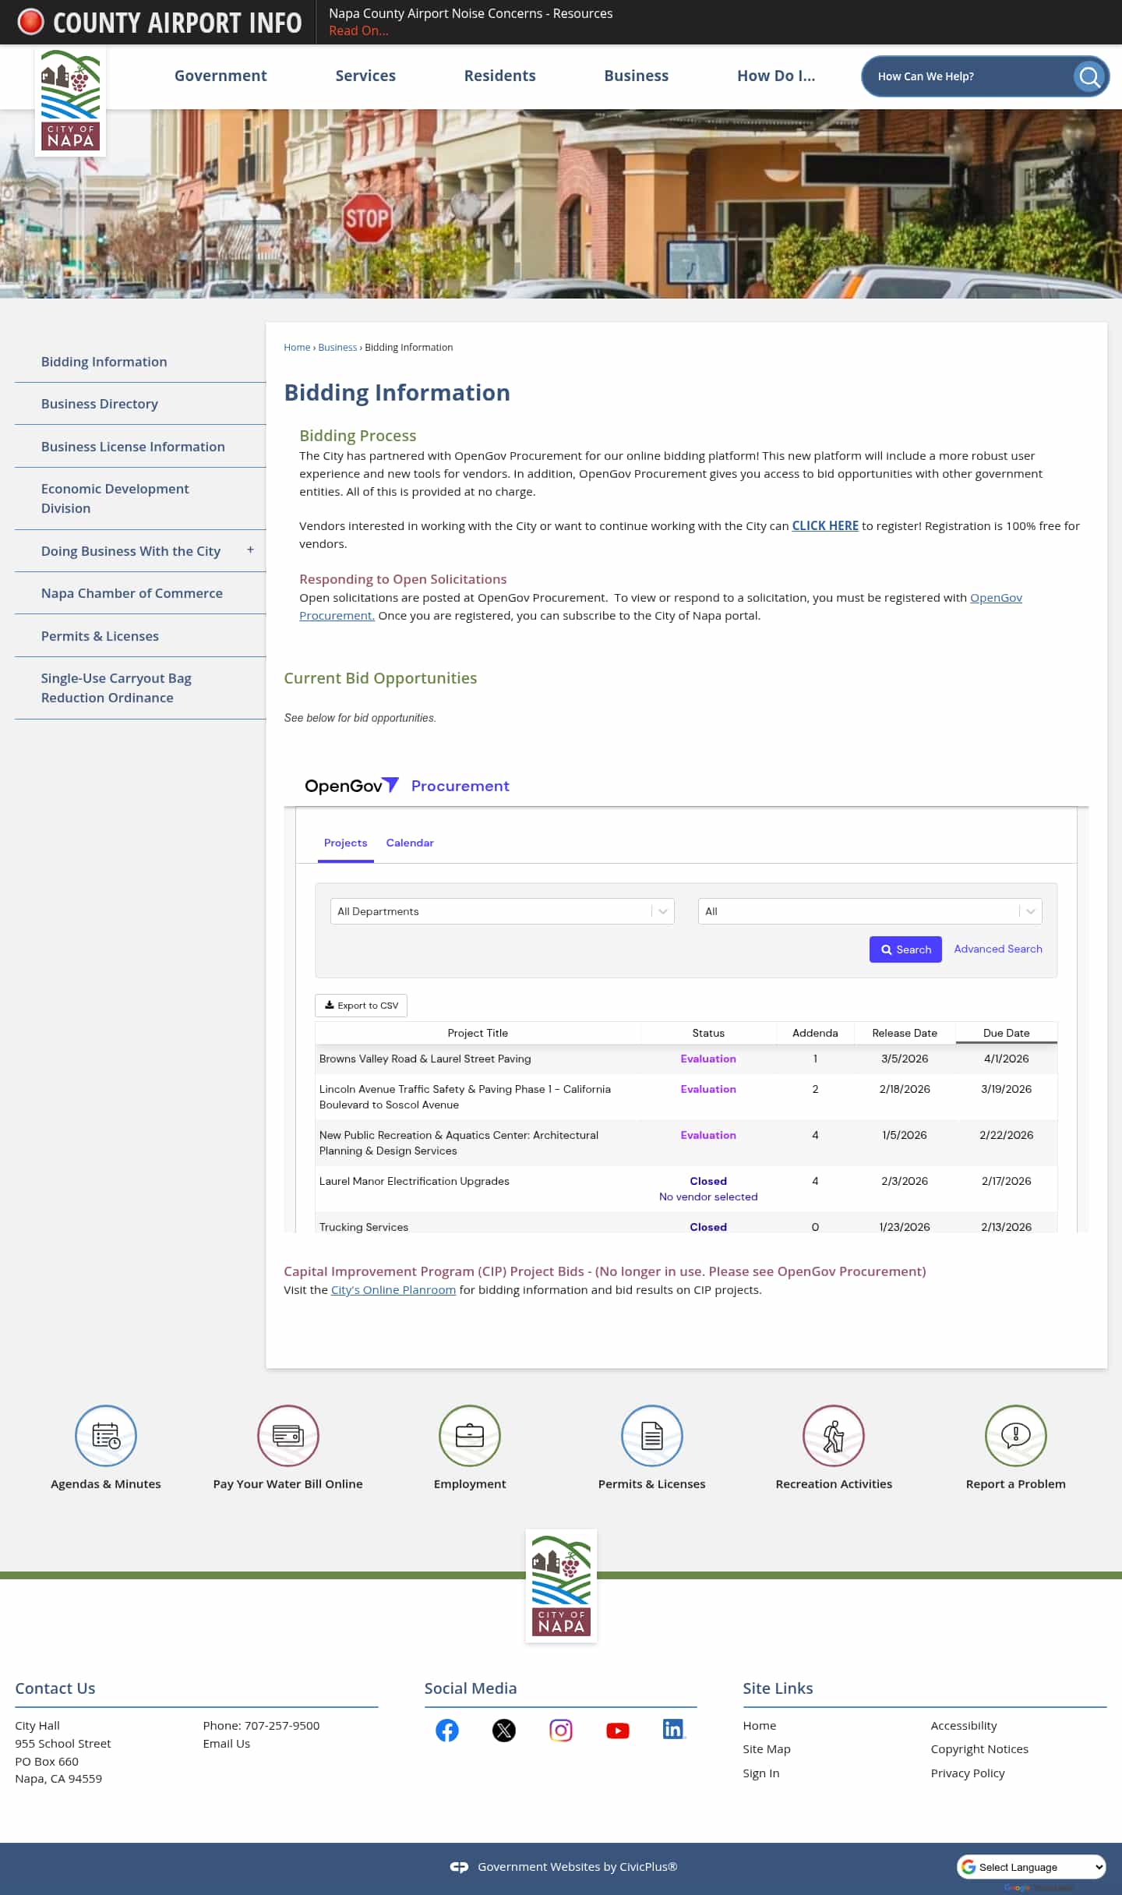Screen dimensions: 1122x1895
Task: Click the Home breadcrumb link
Action: pyautogui.click(x=297, y=348)
